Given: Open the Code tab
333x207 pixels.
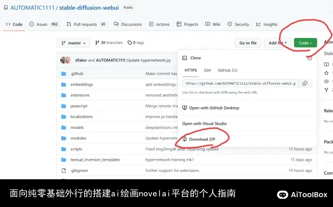Looking at the screenshot, I should pyautogui.click(x=14, y=24).
